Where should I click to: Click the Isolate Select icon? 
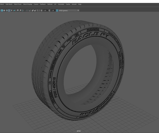pos(29,10)
